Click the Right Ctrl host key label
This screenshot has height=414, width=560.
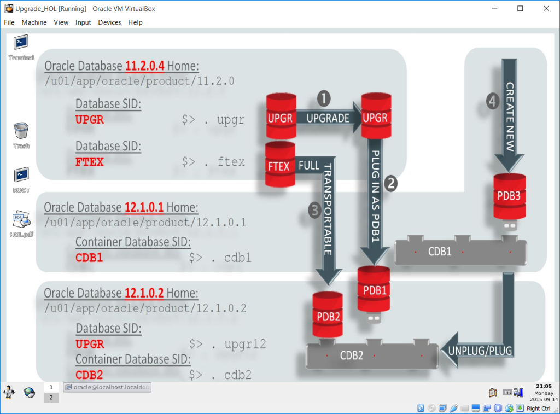[539, 409]
